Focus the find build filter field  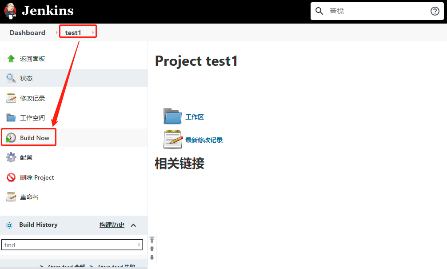pos(72,245)
